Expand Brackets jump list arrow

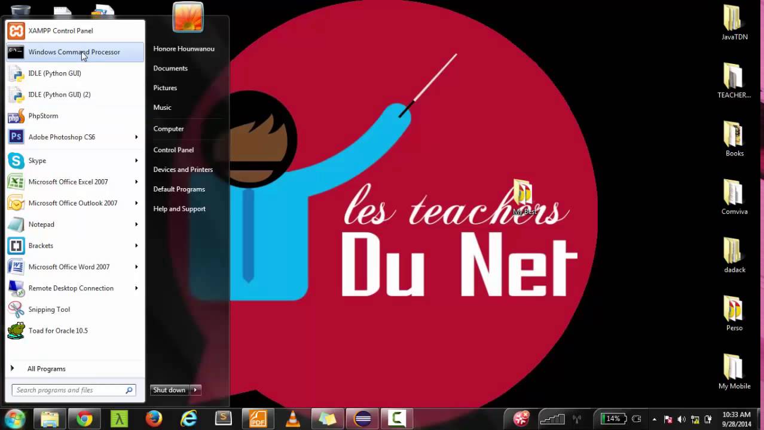136,245
